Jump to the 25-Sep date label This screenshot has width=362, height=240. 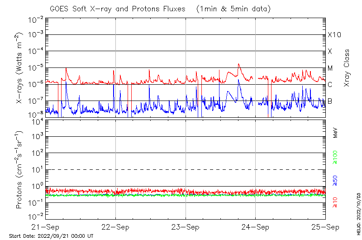[x=325, y=227]
